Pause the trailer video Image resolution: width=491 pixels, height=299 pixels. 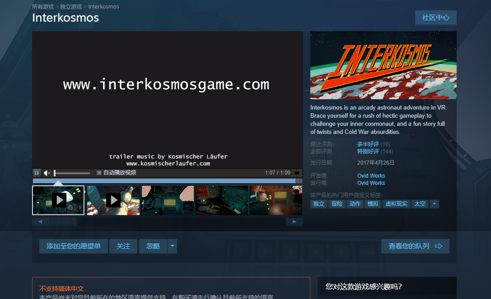[x=37, y=173]
